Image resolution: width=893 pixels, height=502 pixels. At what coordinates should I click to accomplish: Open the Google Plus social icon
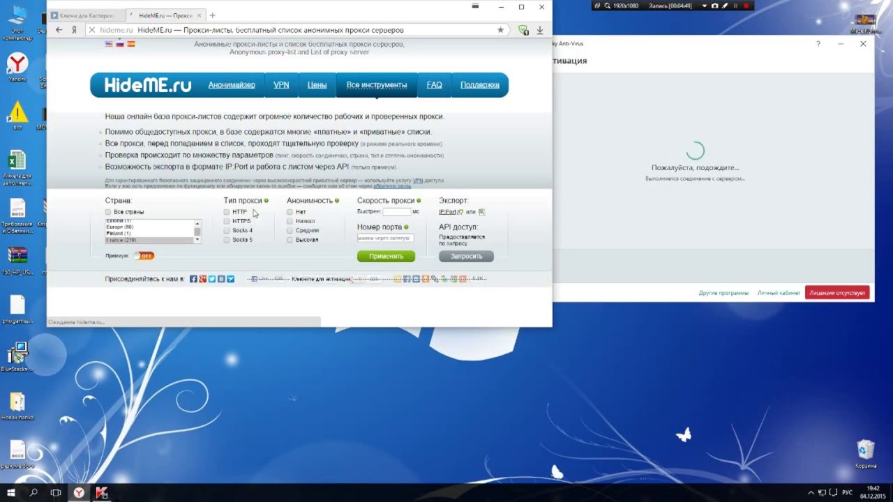coord(202,279)
